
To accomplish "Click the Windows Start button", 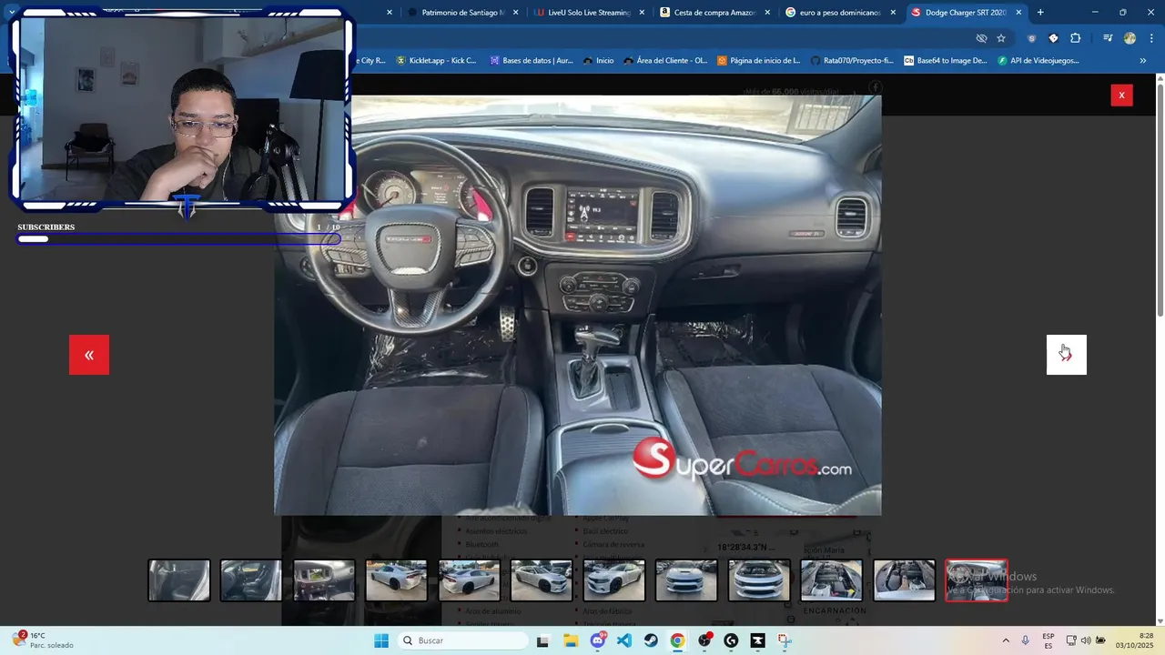I will 381,640.
